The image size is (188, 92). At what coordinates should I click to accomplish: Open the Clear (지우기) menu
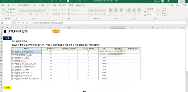click(148, 15)
